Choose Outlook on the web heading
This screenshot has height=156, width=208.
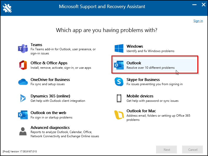pyautogui.click(x=48, y=113)
